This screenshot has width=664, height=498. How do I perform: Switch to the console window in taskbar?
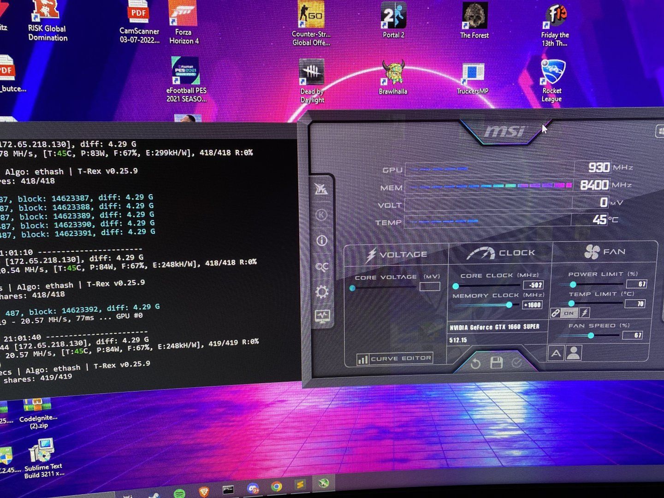pyautogui.click(x=228, y=490)
